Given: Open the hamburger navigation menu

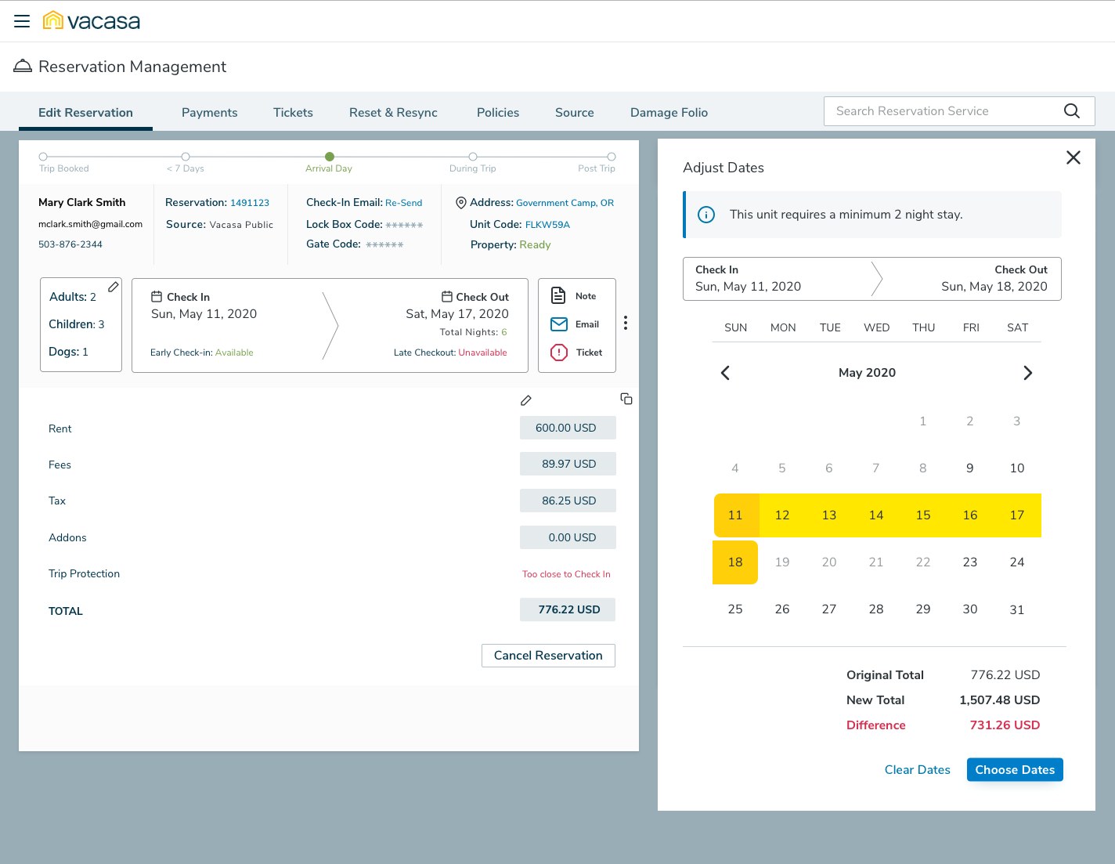Looking at the screenshot, I should [x=22, y=21].
